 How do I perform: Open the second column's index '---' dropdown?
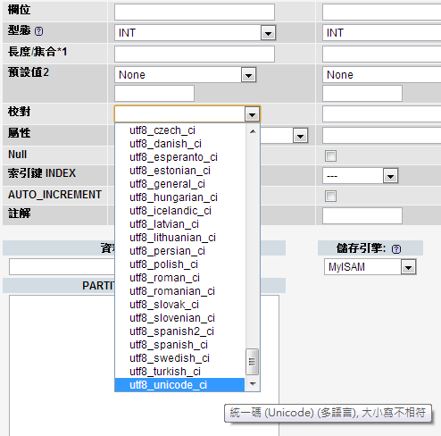coord(361,176)
